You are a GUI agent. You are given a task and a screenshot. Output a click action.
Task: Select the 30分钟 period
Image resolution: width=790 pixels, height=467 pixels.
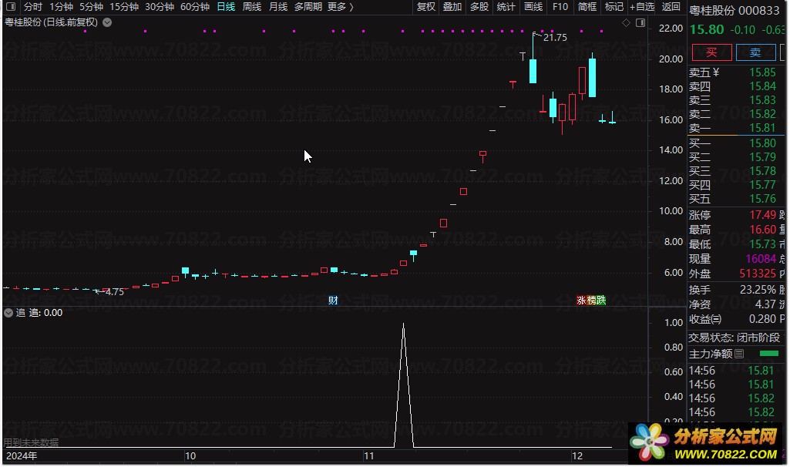click(x=160, y=6)
